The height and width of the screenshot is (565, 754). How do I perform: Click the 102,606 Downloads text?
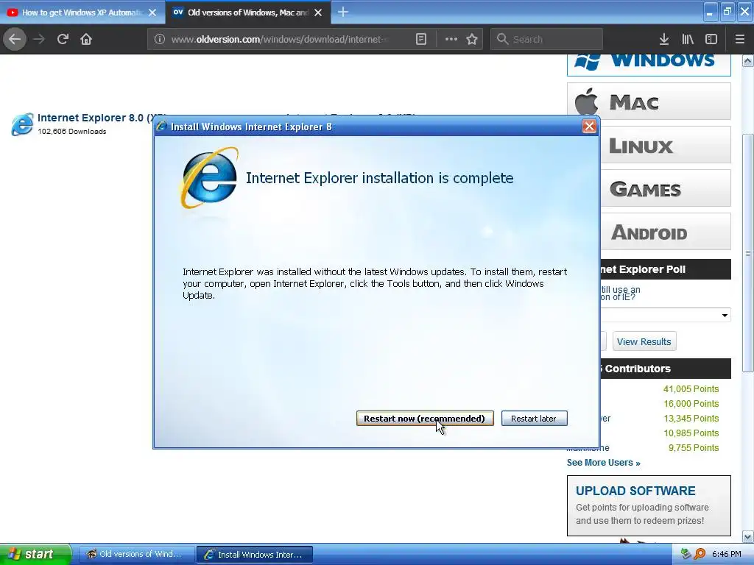coord(71,131)
